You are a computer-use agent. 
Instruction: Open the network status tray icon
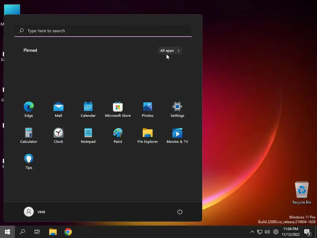click(x=260, y=232)
